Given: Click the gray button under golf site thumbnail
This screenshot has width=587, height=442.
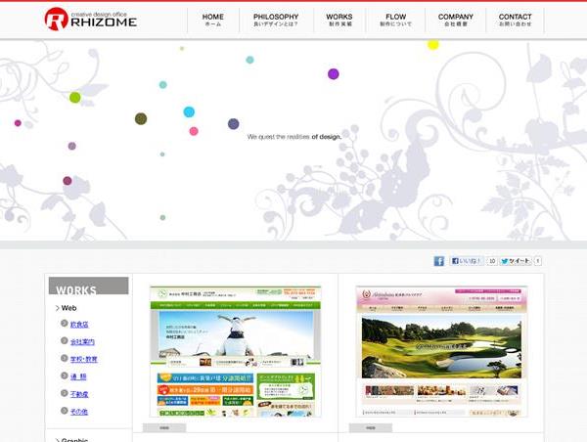Looking at the screenshot, I should tap(371, 427).
